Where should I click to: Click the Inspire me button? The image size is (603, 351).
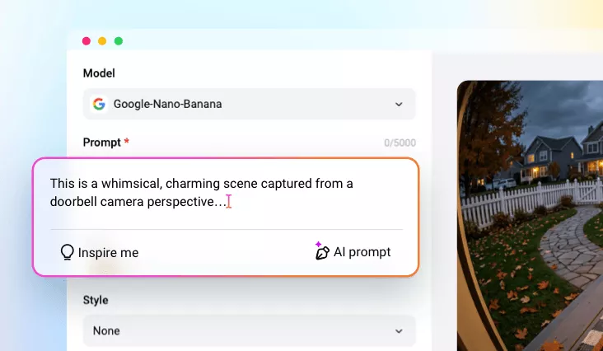pyautogui.click(x=100, y=253)
